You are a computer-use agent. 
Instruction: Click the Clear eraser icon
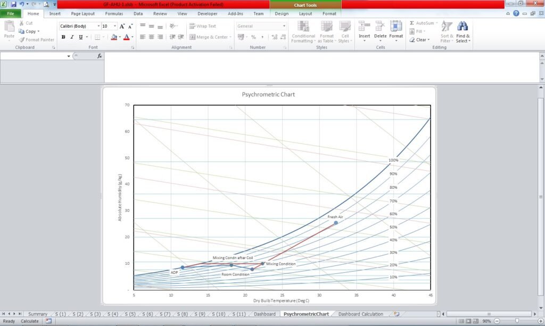412,40
